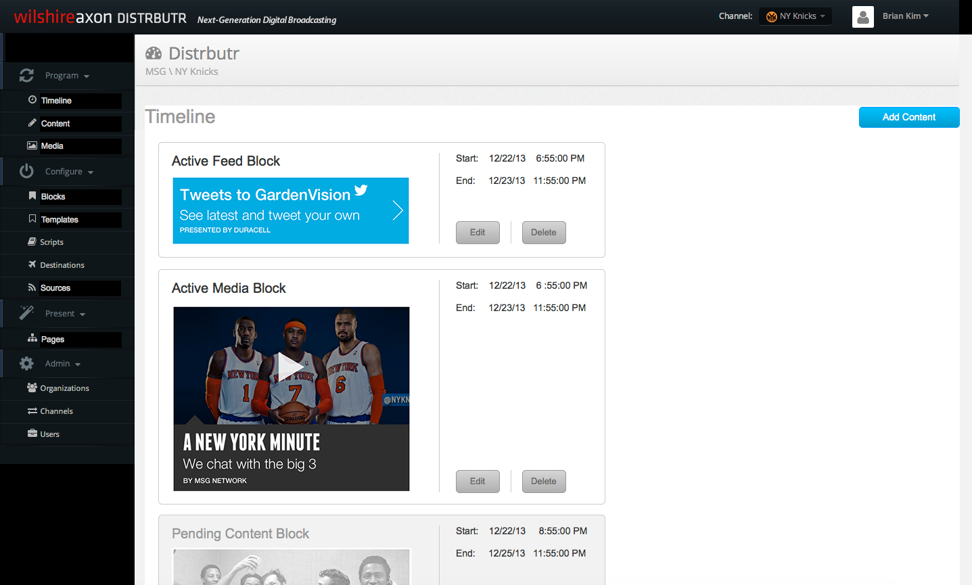The width and height of the screenshot is (972, 585).
Task: Open the Brian Kim account dropdown
Action: click(906, 16)
